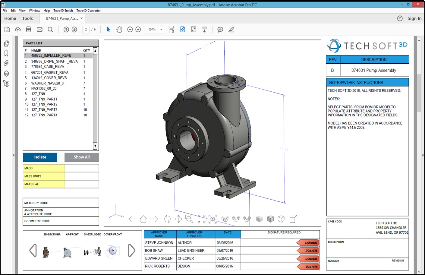Fit the selected part in 3D view

tap(213, 219)
